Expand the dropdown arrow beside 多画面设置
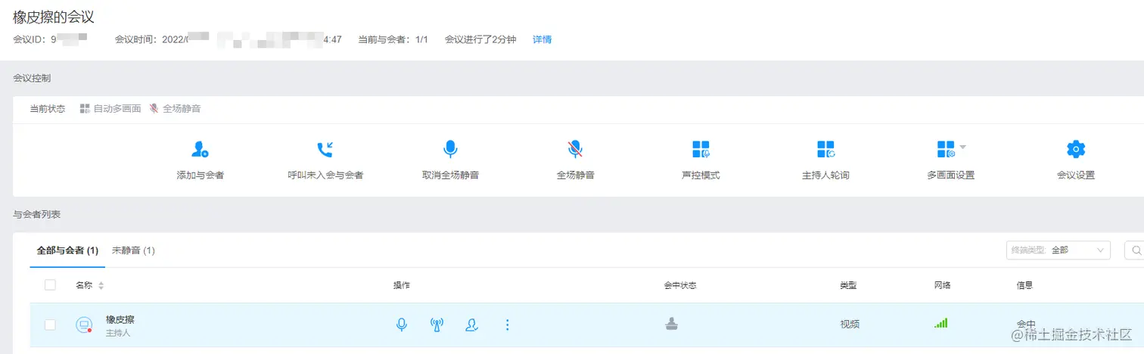1144x354 pixels. tap(963, 146)
